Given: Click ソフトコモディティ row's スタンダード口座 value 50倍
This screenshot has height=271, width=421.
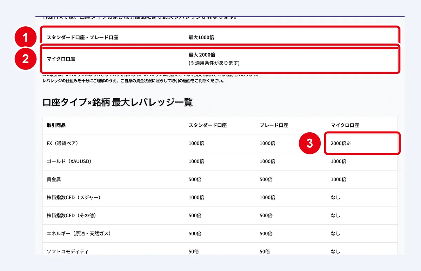Looking at the screenshot, I should [x=194, y=251].
